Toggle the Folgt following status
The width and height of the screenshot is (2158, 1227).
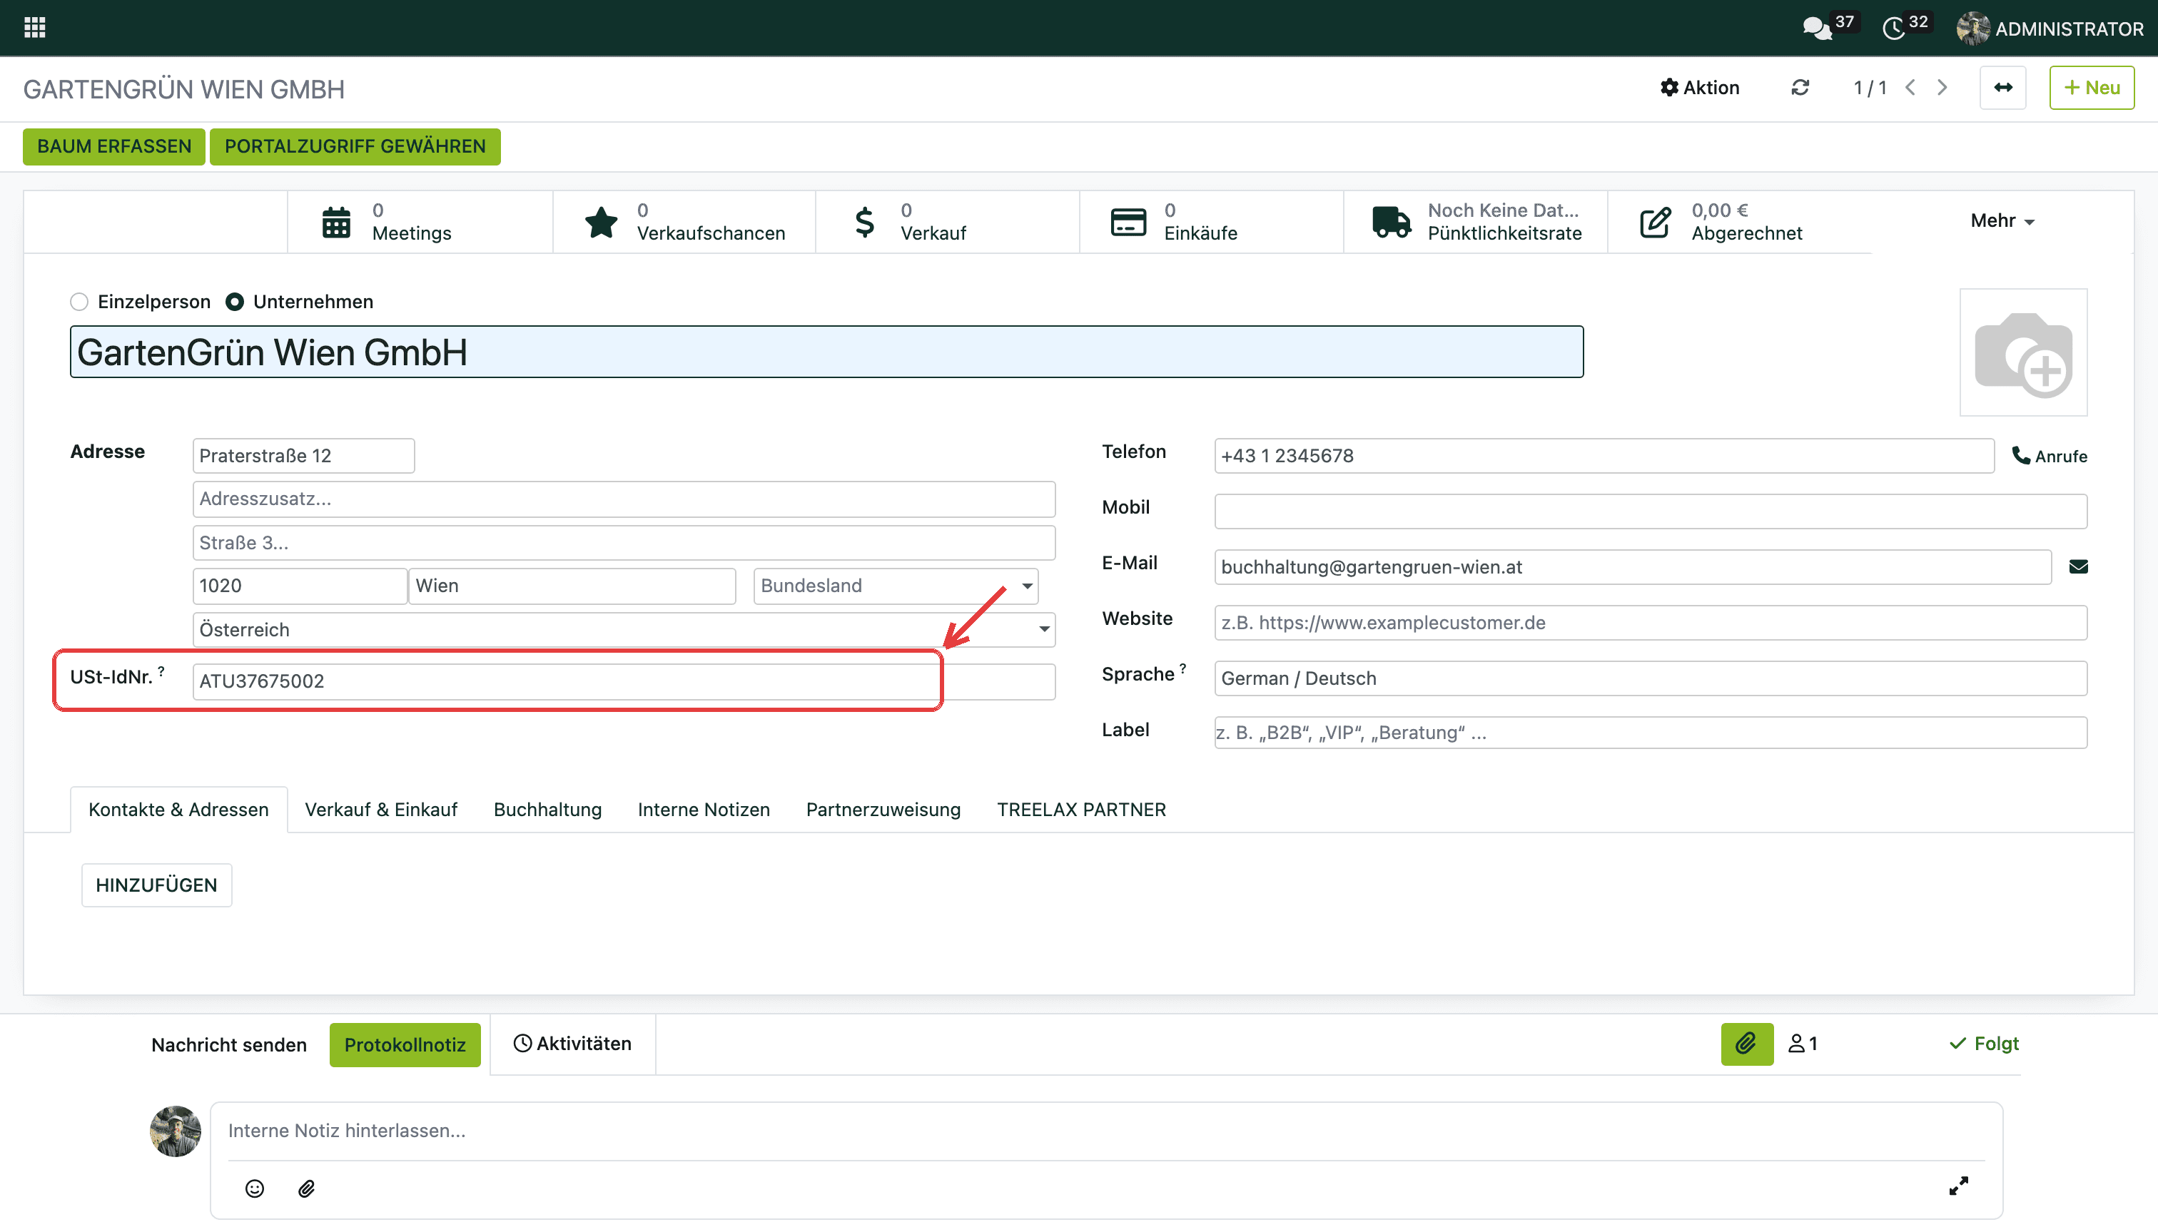point(1983,1044)
